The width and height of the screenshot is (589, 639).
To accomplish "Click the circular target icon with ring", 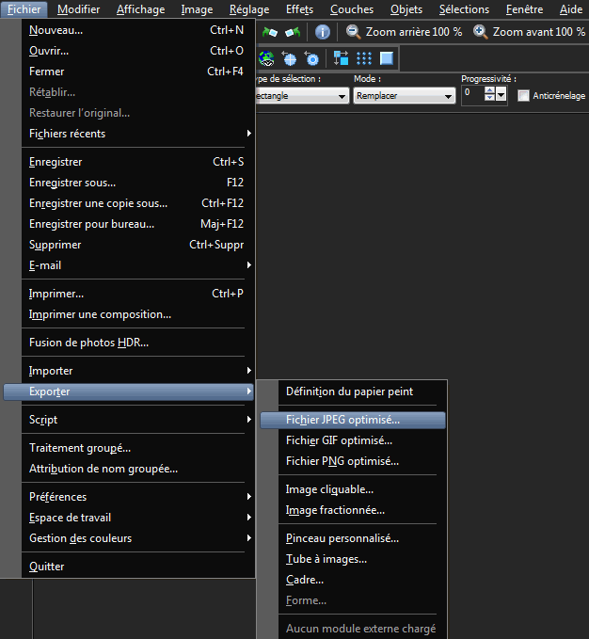I will click(311, 58).
